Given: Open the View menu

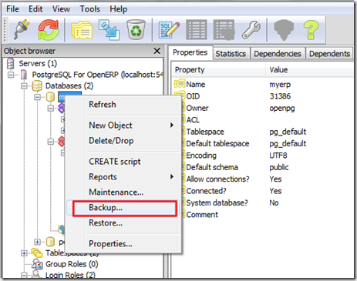Looking at the screenshot, I should tap(61, 9).
